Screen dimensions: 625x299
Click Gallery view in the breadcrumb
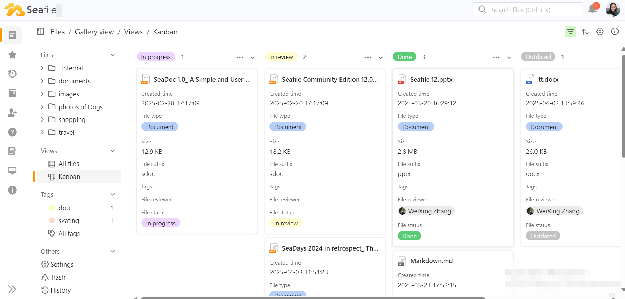click(x=94, y=32)
